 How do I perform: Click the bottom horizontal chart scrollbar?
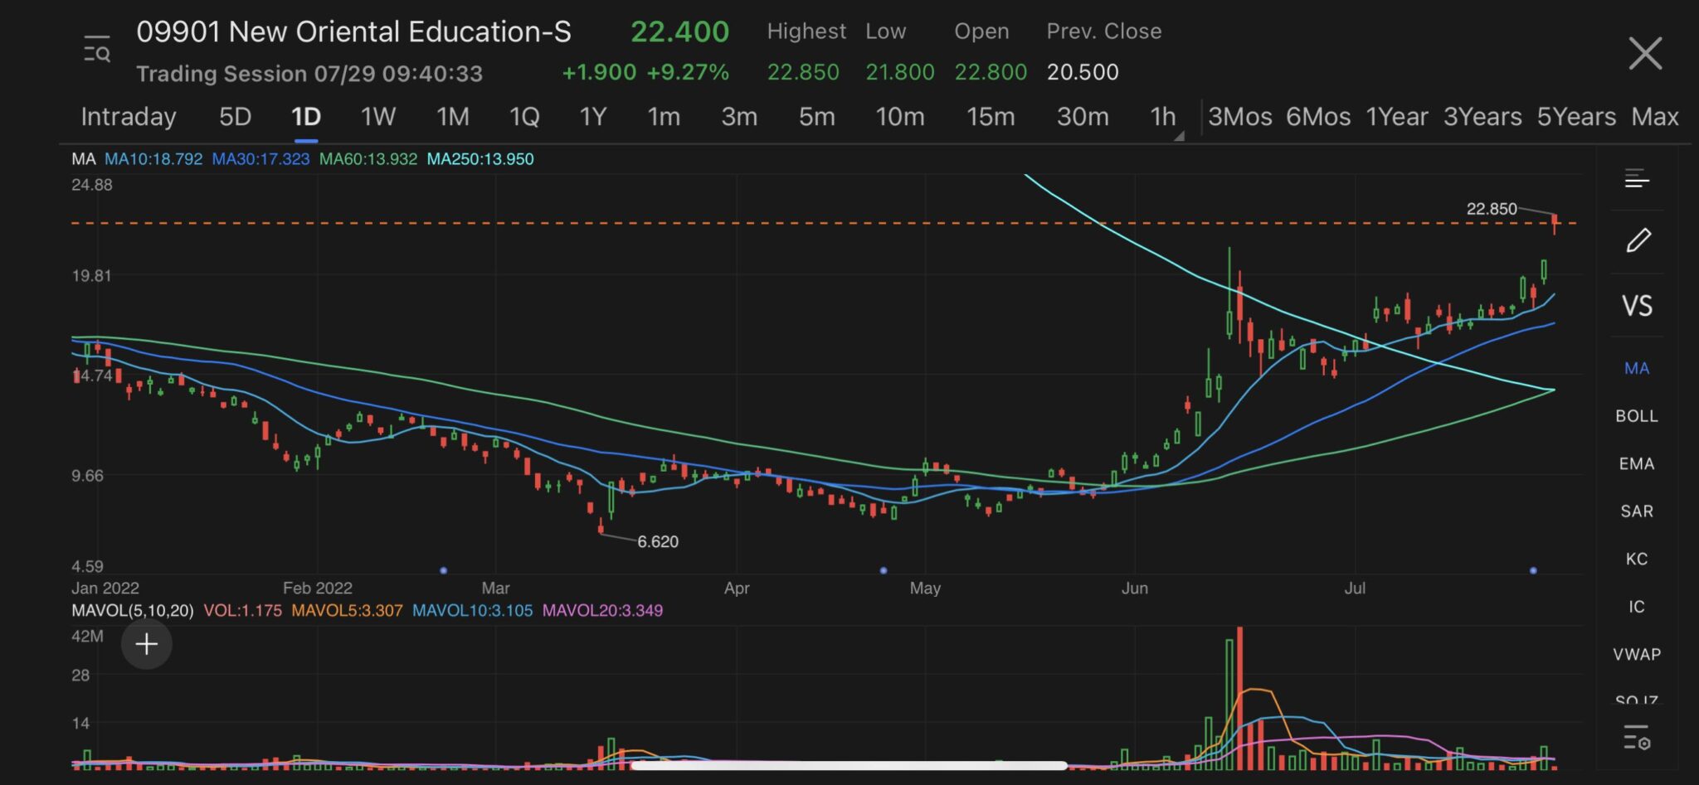click(x=849, y=766)
